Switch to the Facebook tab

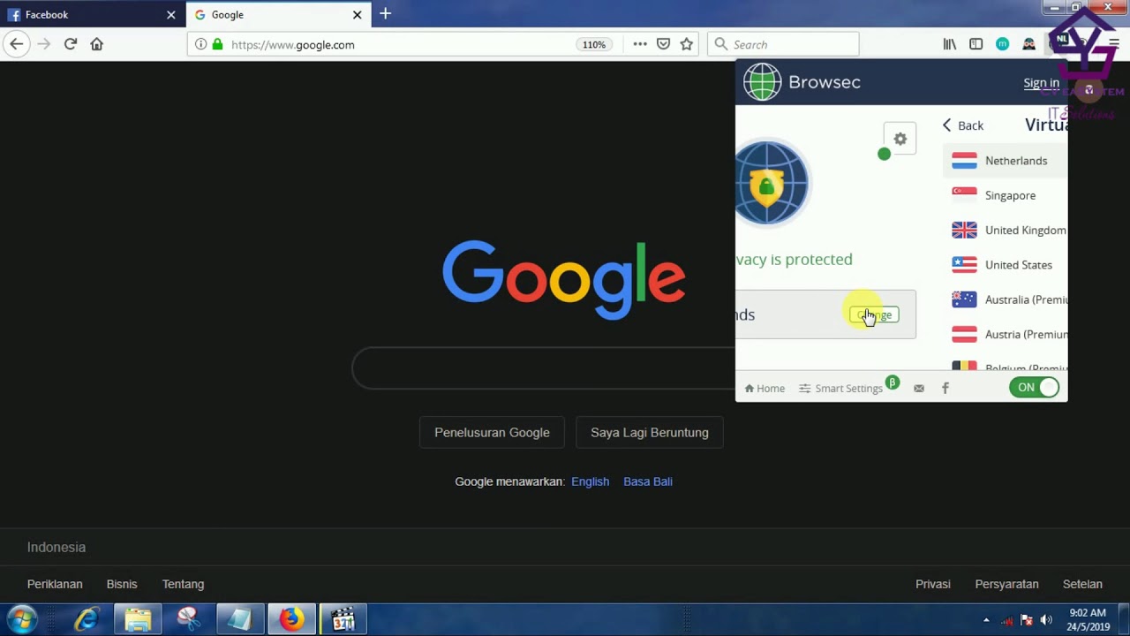tap(92, 15)
